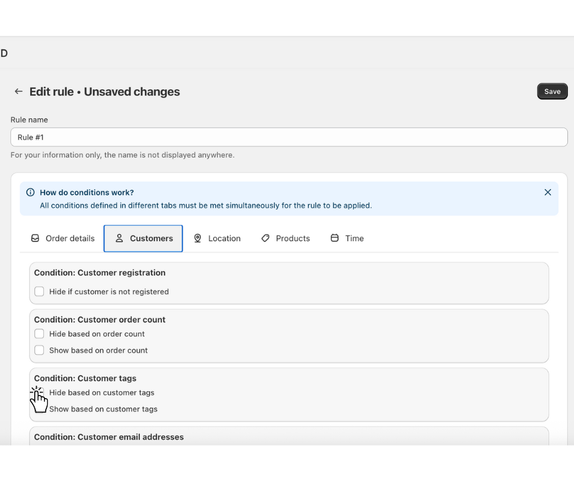Save the rule changes
574x481 pixels.
(x=552, y=92)
